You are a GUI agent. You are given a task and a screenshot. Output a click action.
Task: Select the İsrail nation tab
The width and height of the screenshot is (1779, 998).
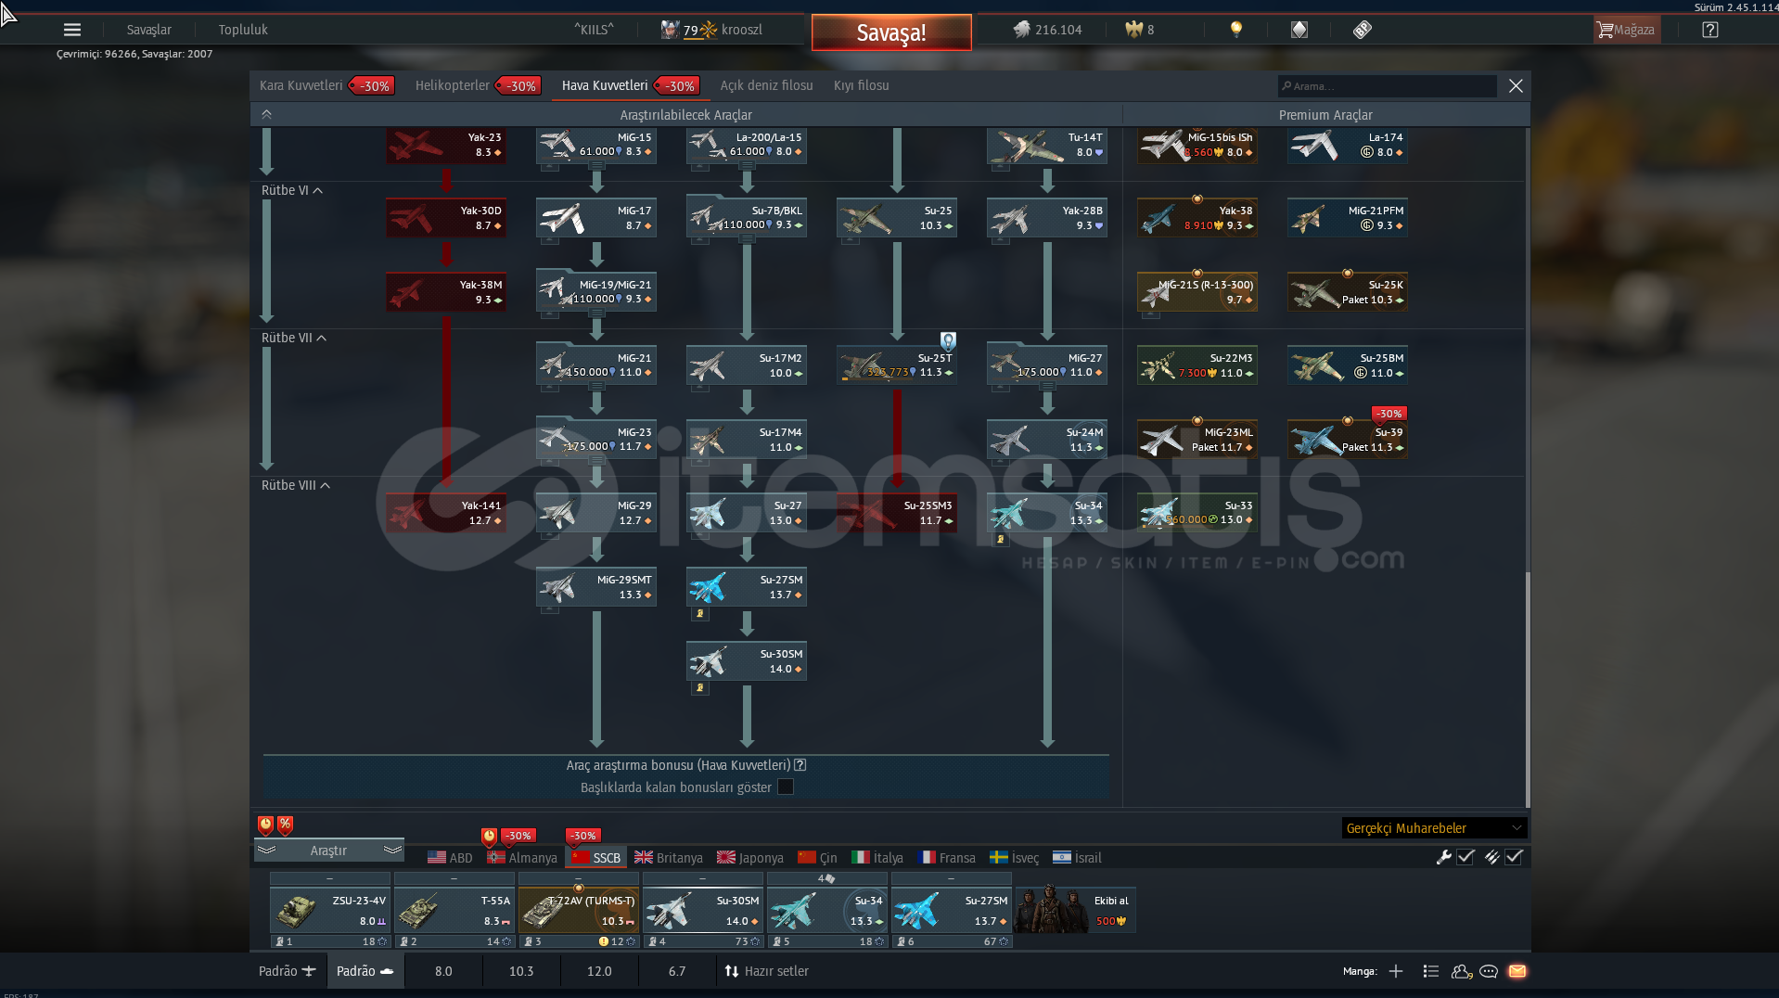point(1077,858)
